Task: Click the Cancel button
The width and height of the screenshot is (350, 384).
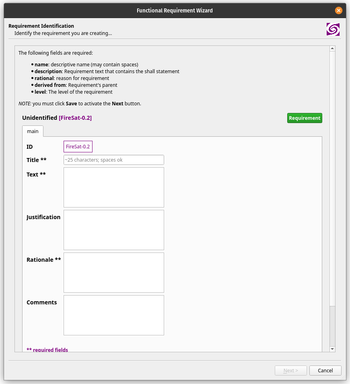Action: click(x=325, y=371)
